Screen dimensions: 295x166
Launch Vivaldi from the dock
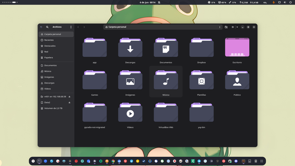125,161
